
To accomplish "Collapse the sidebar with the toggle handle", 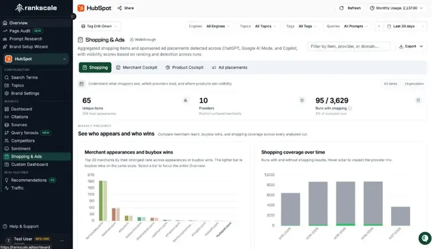I will [73, 16].
